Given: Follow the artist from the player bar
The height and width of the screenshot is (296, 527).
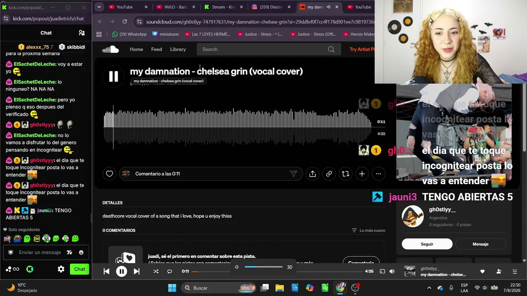Looking at the screenshot, I should (499, 271).
